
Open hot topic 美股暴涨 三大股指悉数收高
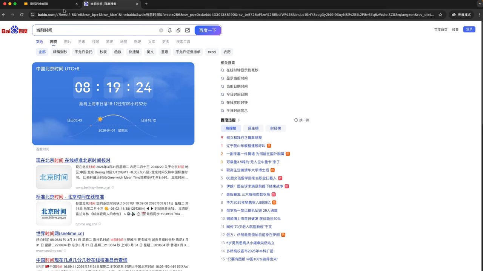tap(248, 195)
